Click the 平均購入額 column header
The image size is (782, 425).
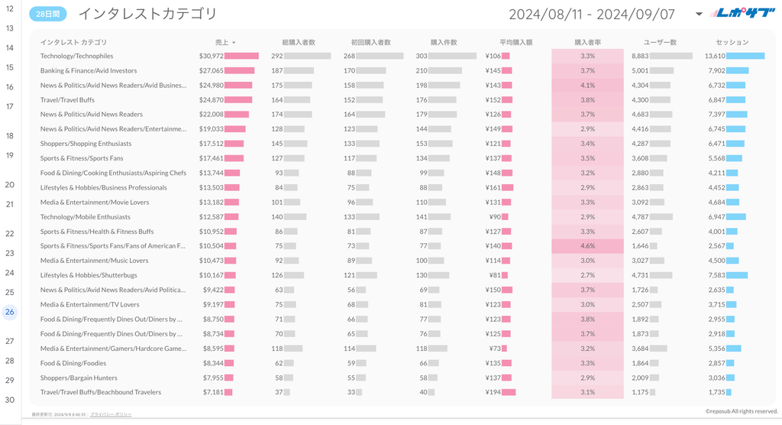point(515,42)
